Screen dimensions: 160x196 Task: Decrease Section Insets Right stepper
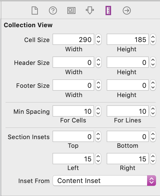pos(153,161)
